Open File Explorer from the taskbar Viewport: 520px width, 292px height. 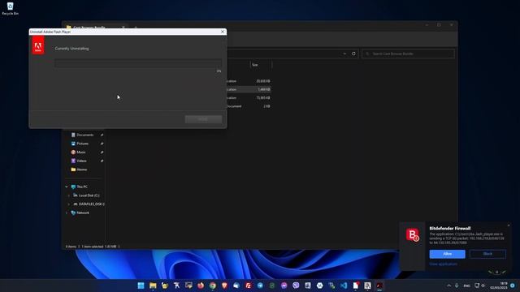[x=153, y=286]
